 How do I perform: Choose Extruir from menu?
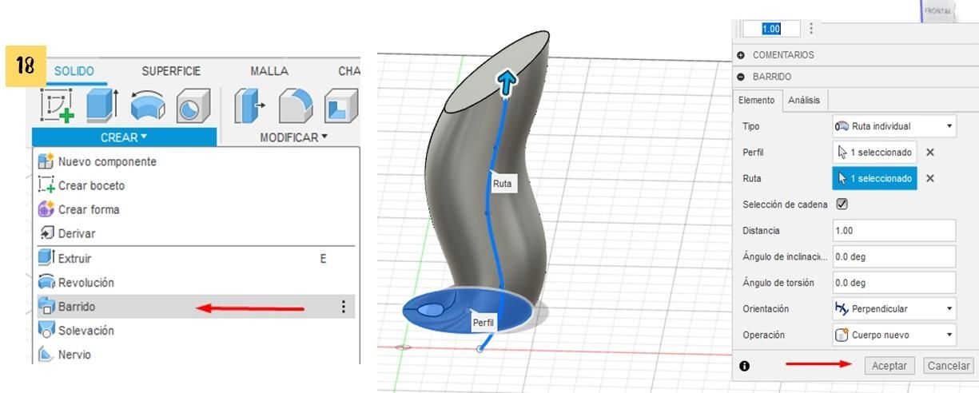click(196, 258)
